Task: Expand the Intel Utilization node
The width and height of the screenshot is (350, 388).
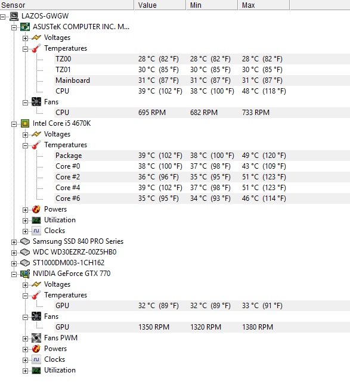Action: click(x=25, y=221)
